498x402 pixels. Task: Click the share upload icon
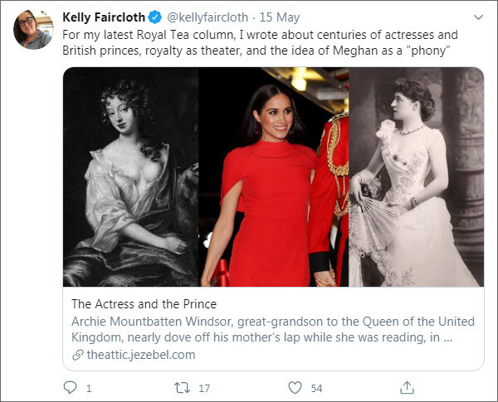tap(407, 387)
